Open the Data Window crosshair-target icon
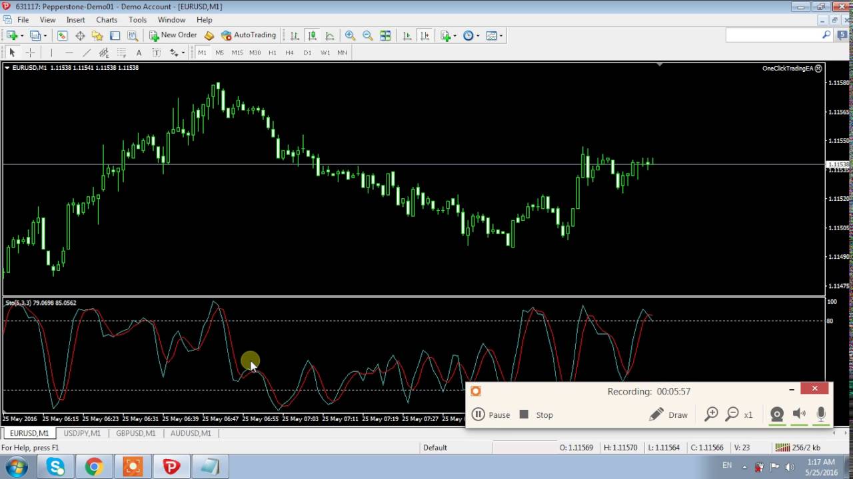Image resolution: width=853 pixels, height=479 pixels. (80, 35)
